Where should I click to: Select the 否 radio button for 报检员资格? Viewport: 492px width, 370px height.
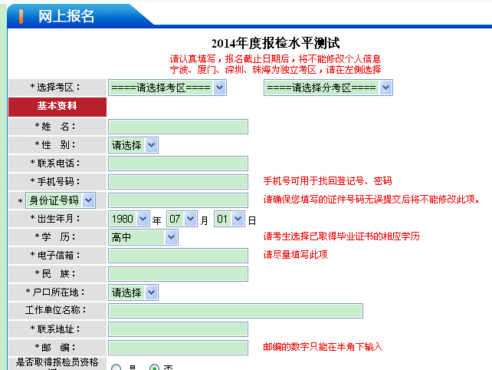pyautogui.click(x=154, y=367)
